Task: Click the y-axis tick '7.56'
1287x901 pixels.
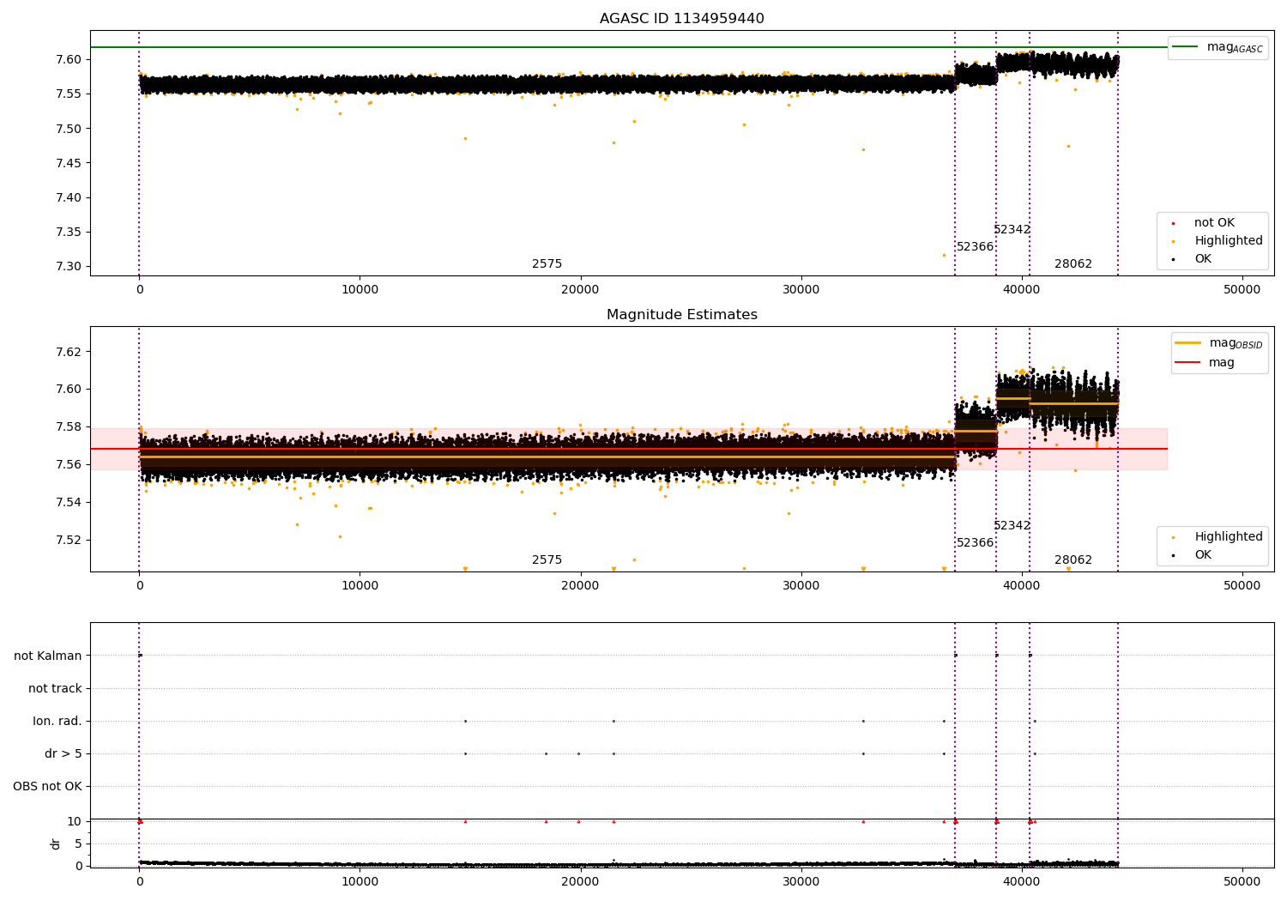Action: tap(69, 465)
